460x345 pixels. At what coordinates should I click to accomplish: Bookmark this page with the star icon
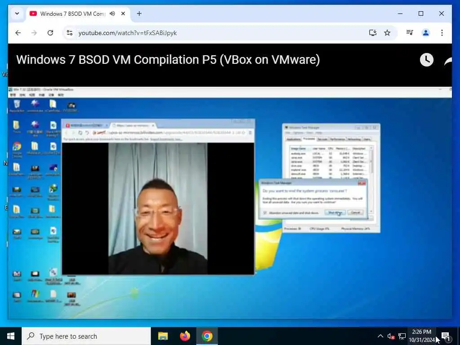tap(387, 33)
